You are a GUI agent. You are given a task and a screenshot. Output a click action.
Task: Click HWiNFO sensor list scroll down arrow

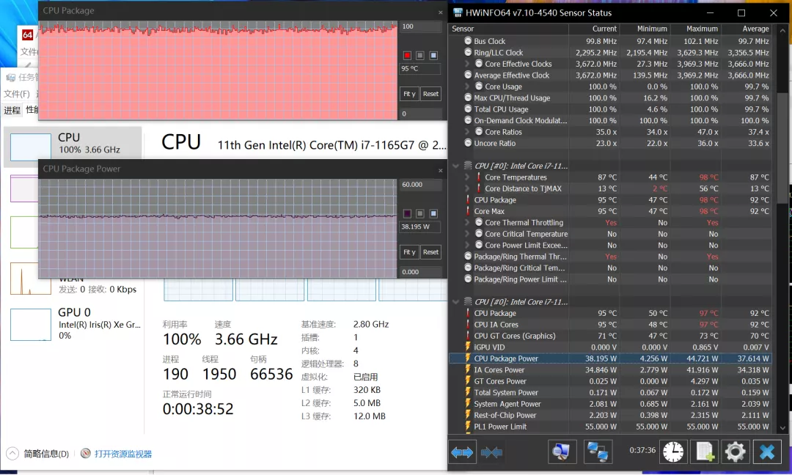pos(782,427)
